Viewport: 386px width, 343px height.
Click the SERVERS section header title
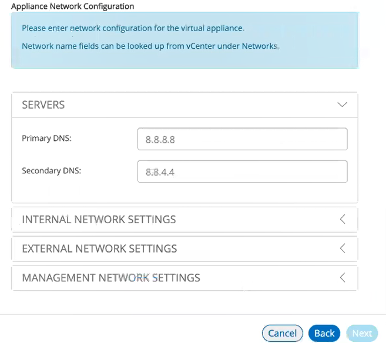(x=43, y=105)
